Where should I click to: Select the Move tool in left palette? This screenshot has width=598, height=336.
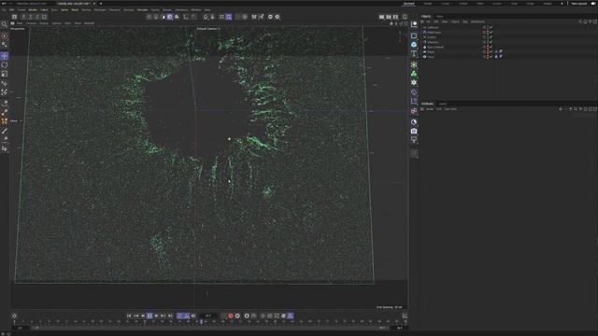5,56
